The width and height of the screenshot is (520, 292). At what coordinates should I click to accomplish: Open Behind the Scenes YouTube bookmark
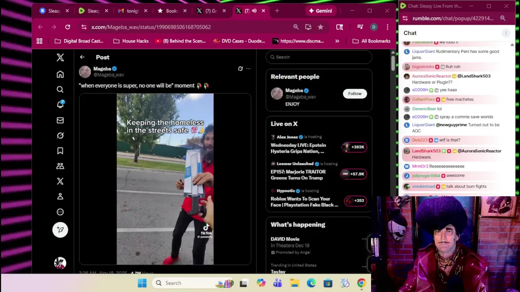tap(180, 41)
